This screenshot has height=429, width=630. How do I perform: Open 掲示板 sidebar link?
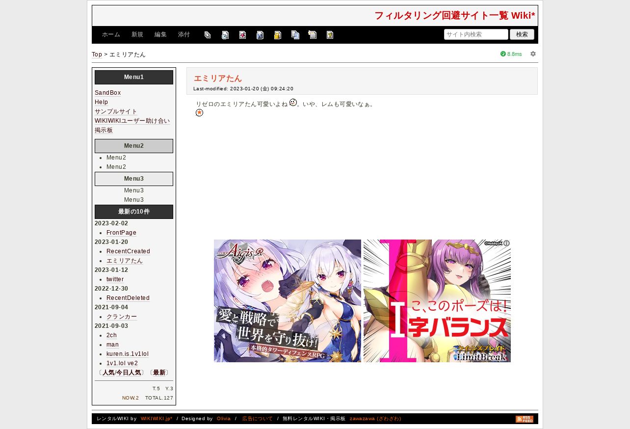tap(104, 130)
